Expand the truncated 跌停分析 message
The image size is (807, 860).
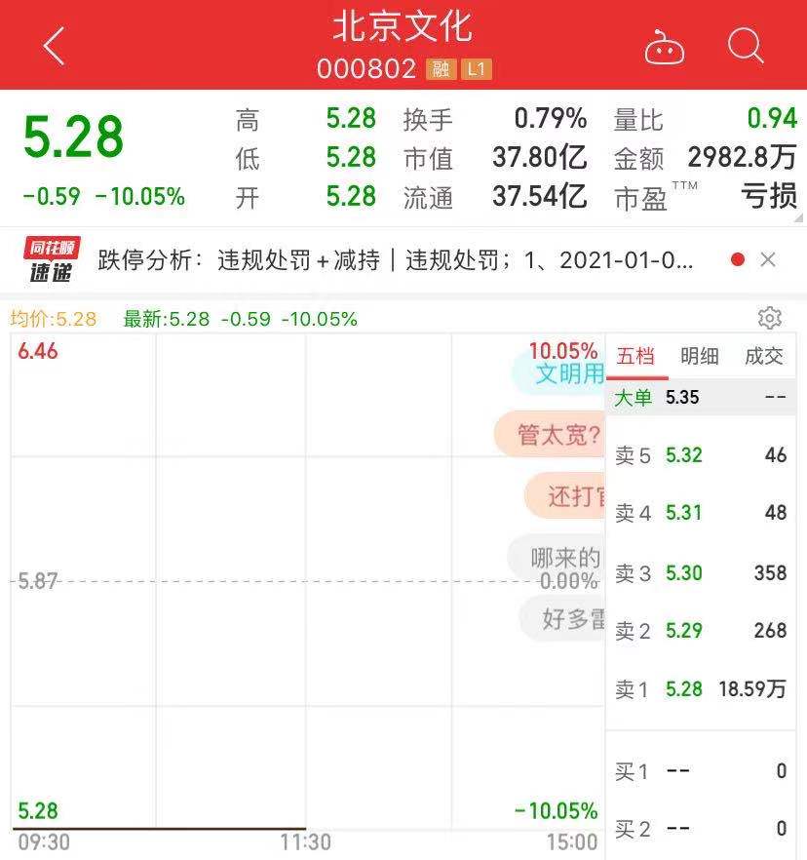pyautogui.click(x=390, y=259)
